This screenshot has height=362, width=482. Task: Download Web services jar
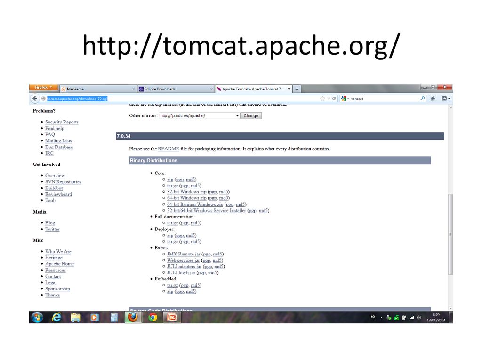coord(183,260)
